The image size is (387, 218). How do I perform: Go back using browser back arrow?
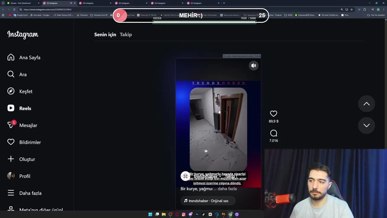[3, 9]
